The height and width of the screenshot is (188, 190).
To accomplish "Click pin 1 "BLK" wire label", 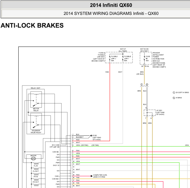I will click(78, 135).
